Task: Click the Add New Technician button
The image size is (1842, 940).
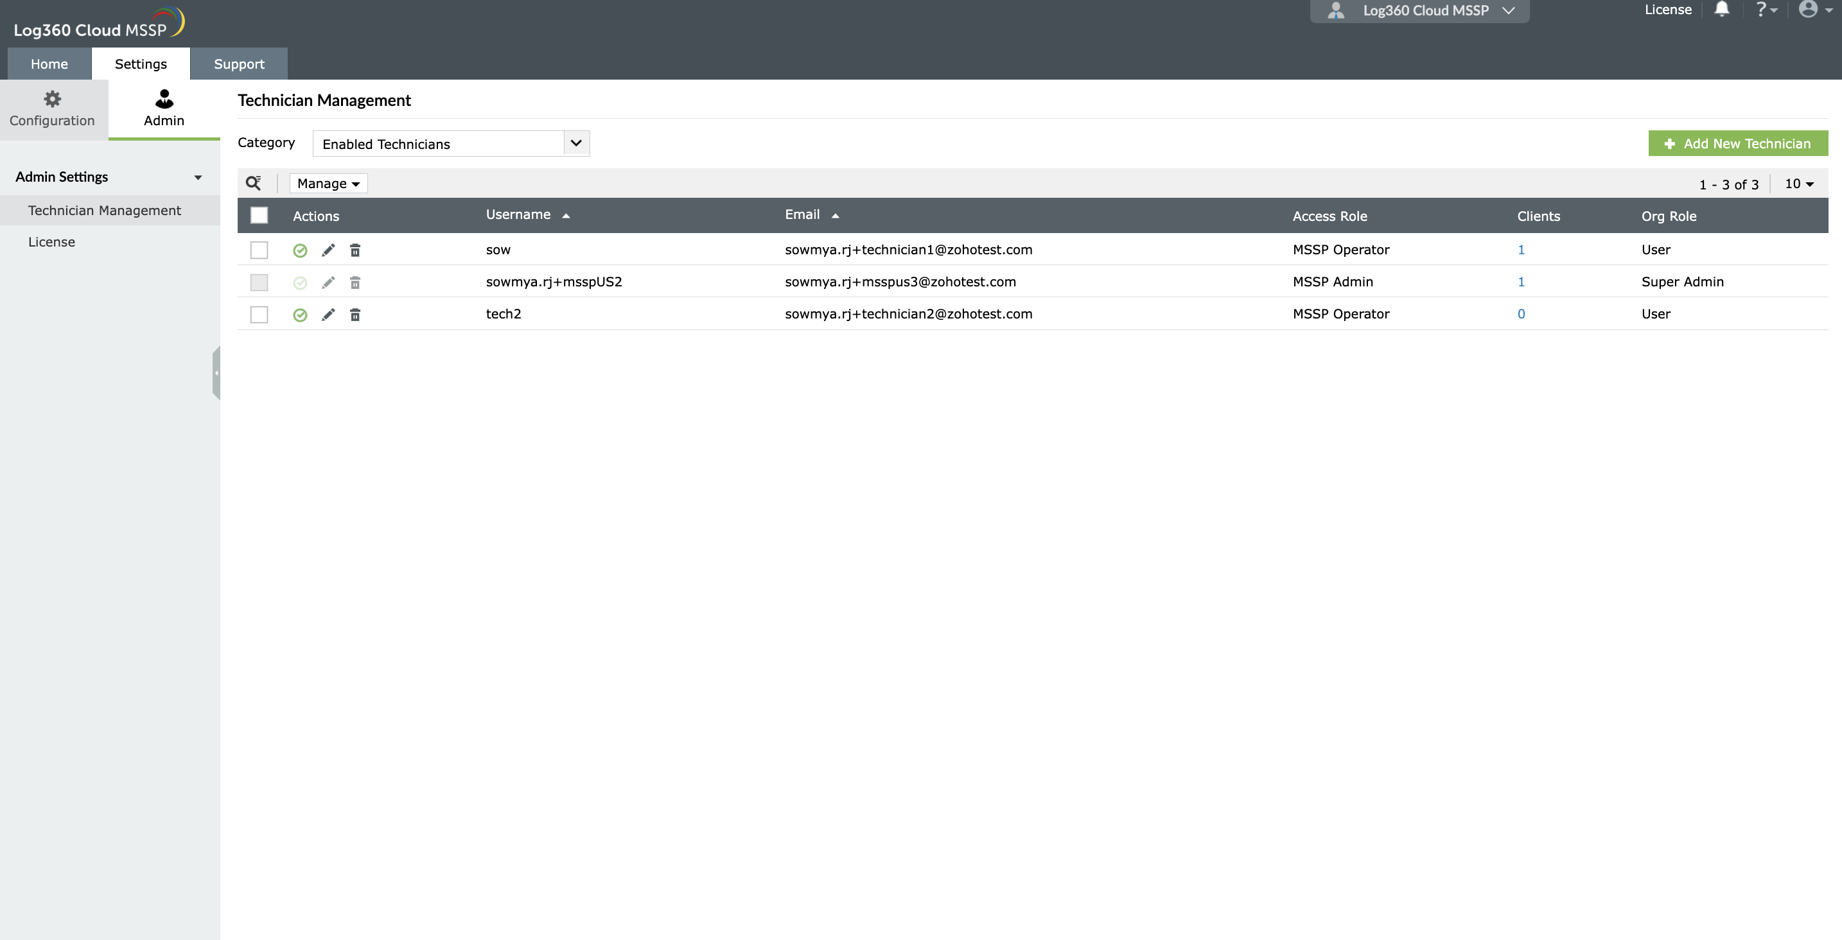Action: (x=1737, y=143)
